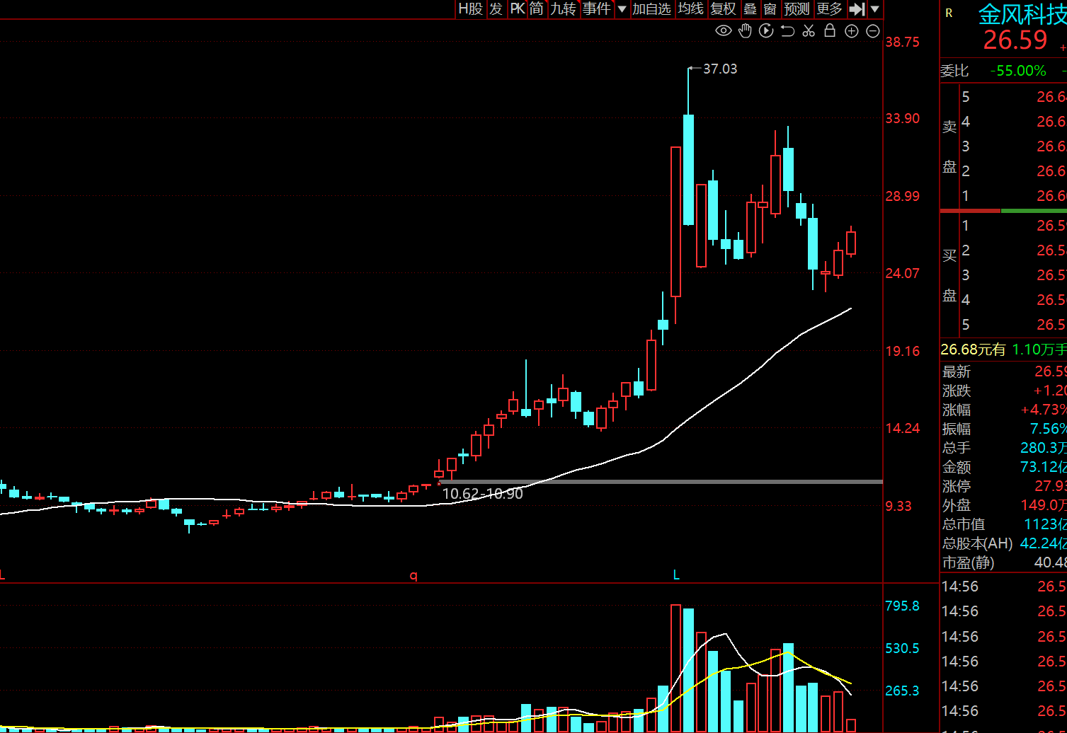Viewport: 1067px width, 733px height.
Task: Select the hand pan tool
Action: [745, 30]
